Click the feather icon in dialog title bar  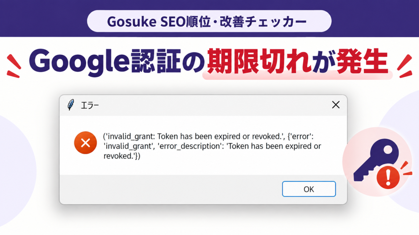click(71, 105)
